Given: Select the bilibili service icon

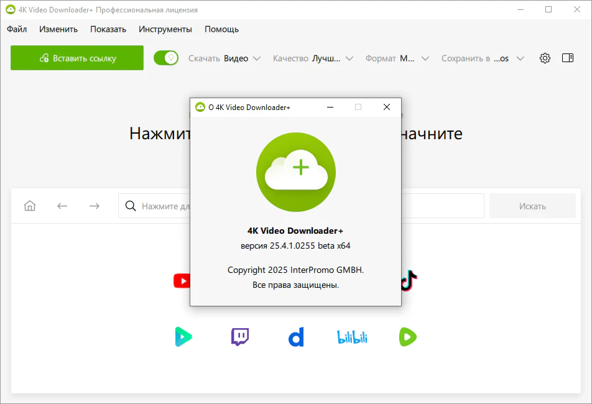Looking at the screenshot, I should [352, 336].
